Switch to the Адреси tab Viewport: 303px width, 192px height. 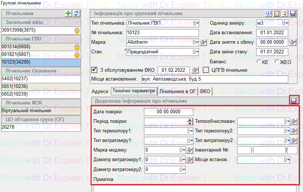tap(100, 91)
